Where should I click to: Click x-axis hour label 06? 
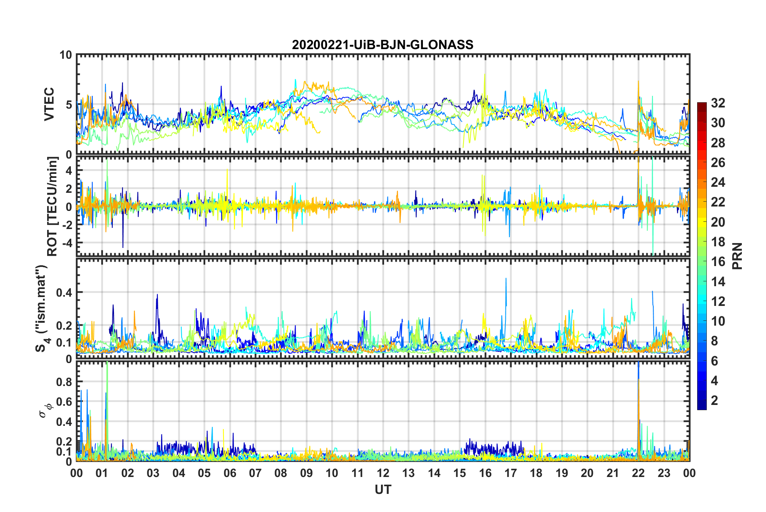pos(230,473)
